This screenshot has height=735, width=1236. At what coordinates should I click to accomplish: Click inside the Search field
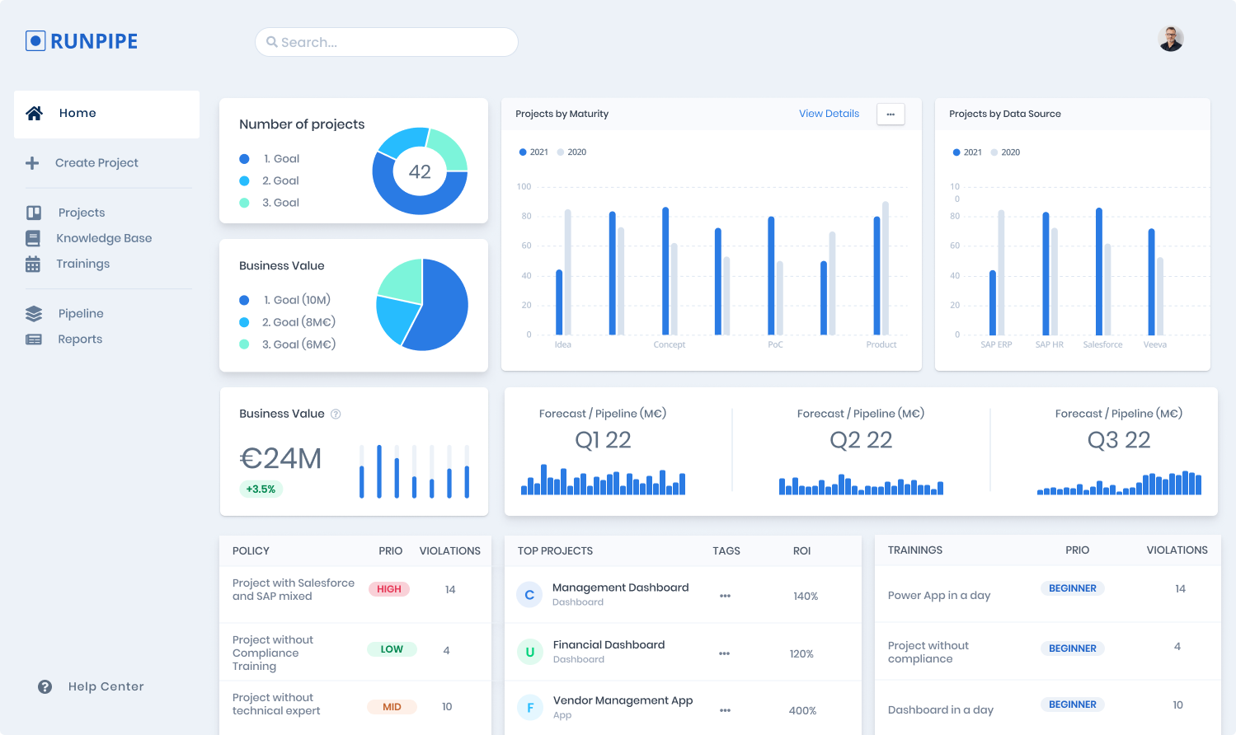point(386,42)
